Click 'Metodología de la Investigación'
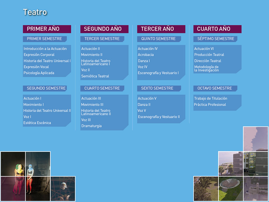This screenshot has width=269, height=202. (x=206, y=68)
